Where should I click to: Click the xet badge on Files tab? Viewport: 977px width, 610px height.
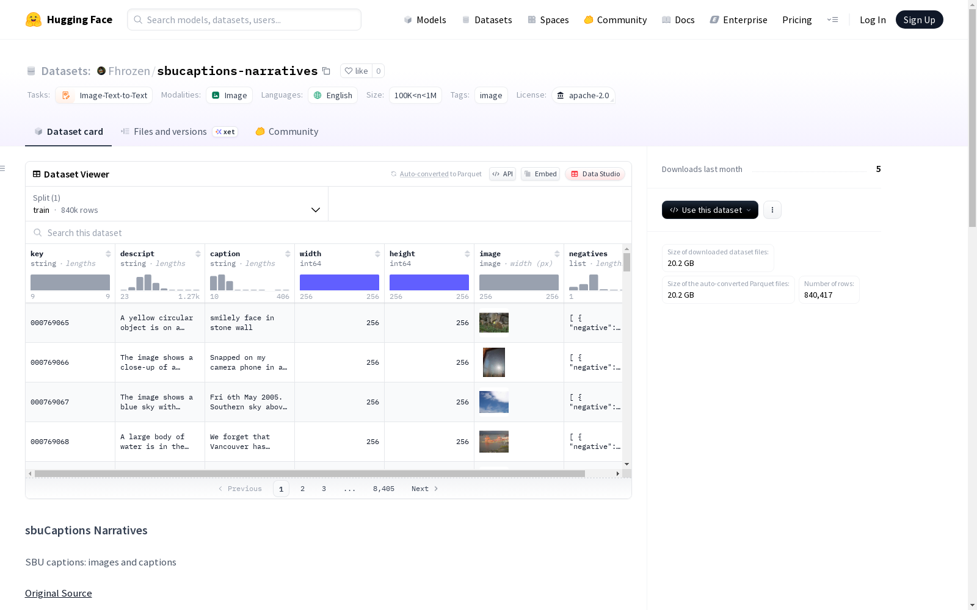tap(225, 132)
